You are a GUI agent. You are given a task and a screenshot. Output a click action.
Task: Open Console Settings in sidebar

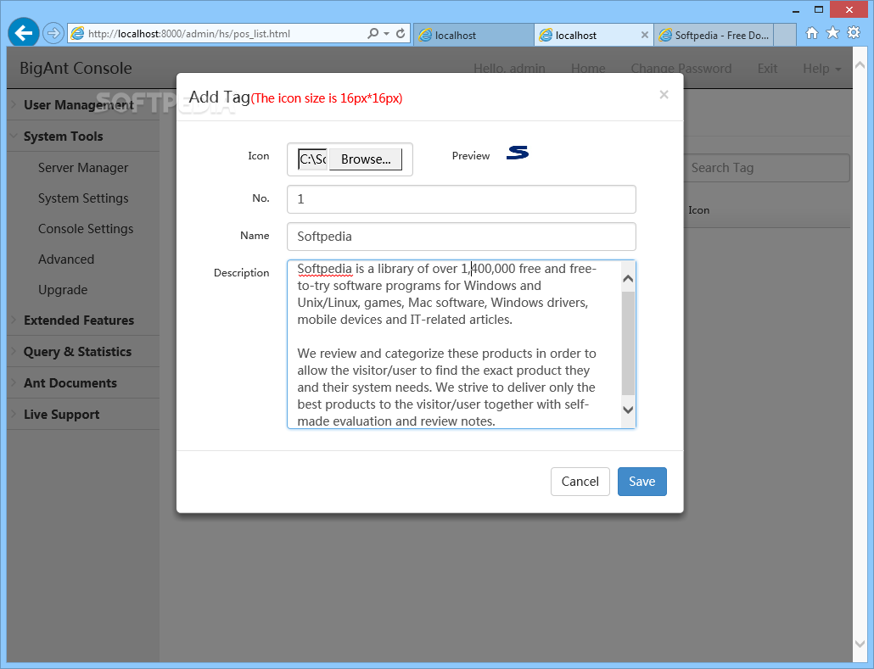coord(86,229)
